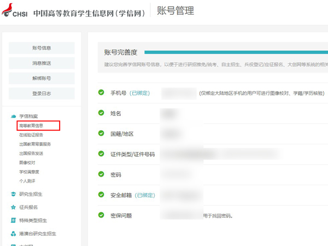The height and width of the screenshot is (246, 328).
Task: Click green checkmark beside 密码
Action: tap(101, 174)
